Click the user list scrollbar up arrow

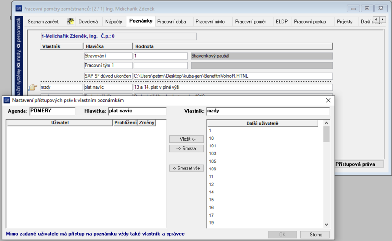coord(326,123)
